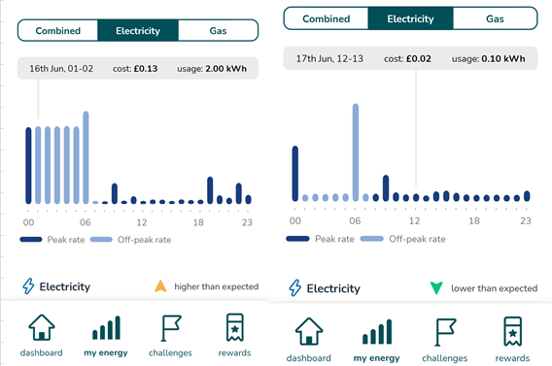This screenshot has height=366, width=552.
Task: Open dashboard home icon in right panel
Action: tap(309, 331)
